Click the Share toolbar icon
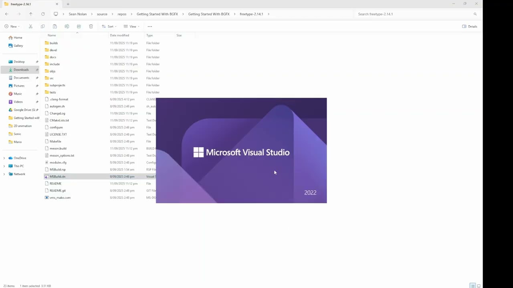 (x=79, y=26)
